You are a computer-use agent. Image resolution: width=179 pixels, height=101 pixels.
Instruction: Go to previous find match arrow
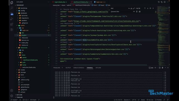pos(145,8)
